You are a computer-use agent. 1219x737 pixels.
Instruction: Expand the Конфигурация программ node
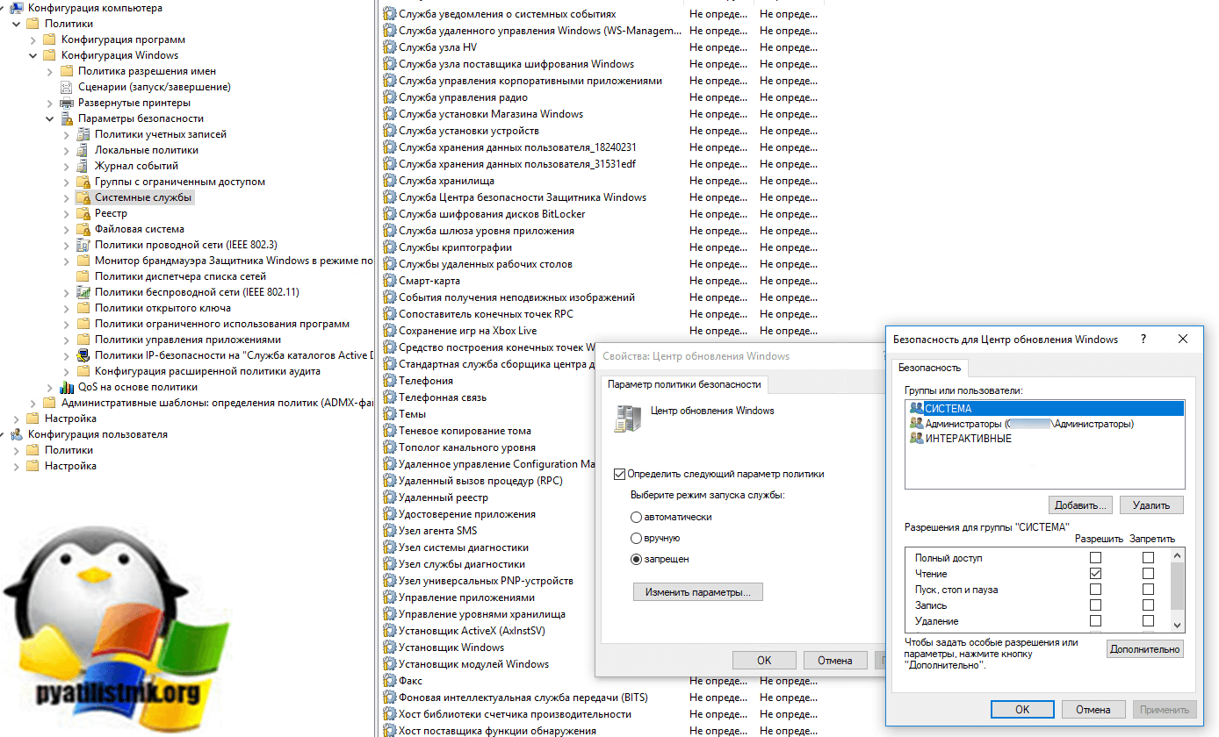click(33, 39)
